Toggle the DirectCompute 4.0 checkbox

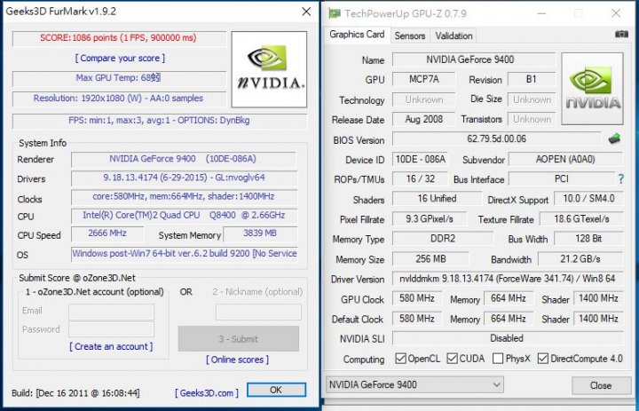click(x=542, y=359)
